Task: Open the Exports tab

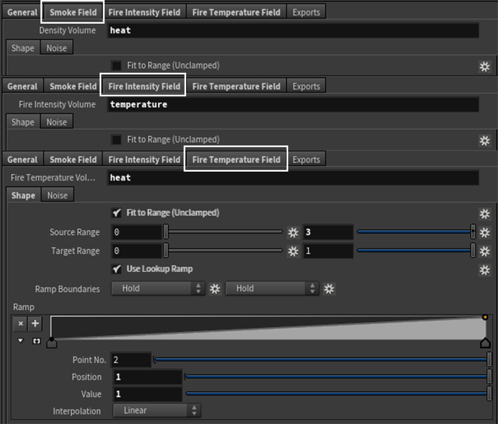Action: pyautogui.click(x=306, y=11)
